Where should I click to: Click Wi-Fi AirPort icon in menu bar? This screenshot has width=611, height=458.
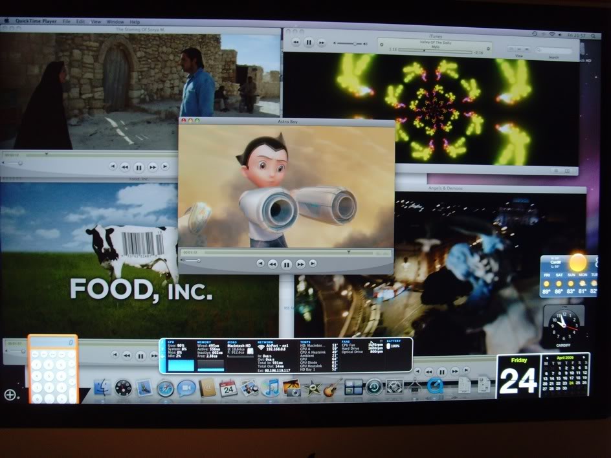[552, 34]
